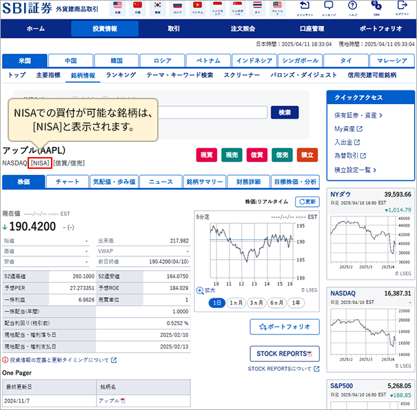Click the US flag market icon
The width and height of the screenshot is (417, 410).
[x=118, y=8]
